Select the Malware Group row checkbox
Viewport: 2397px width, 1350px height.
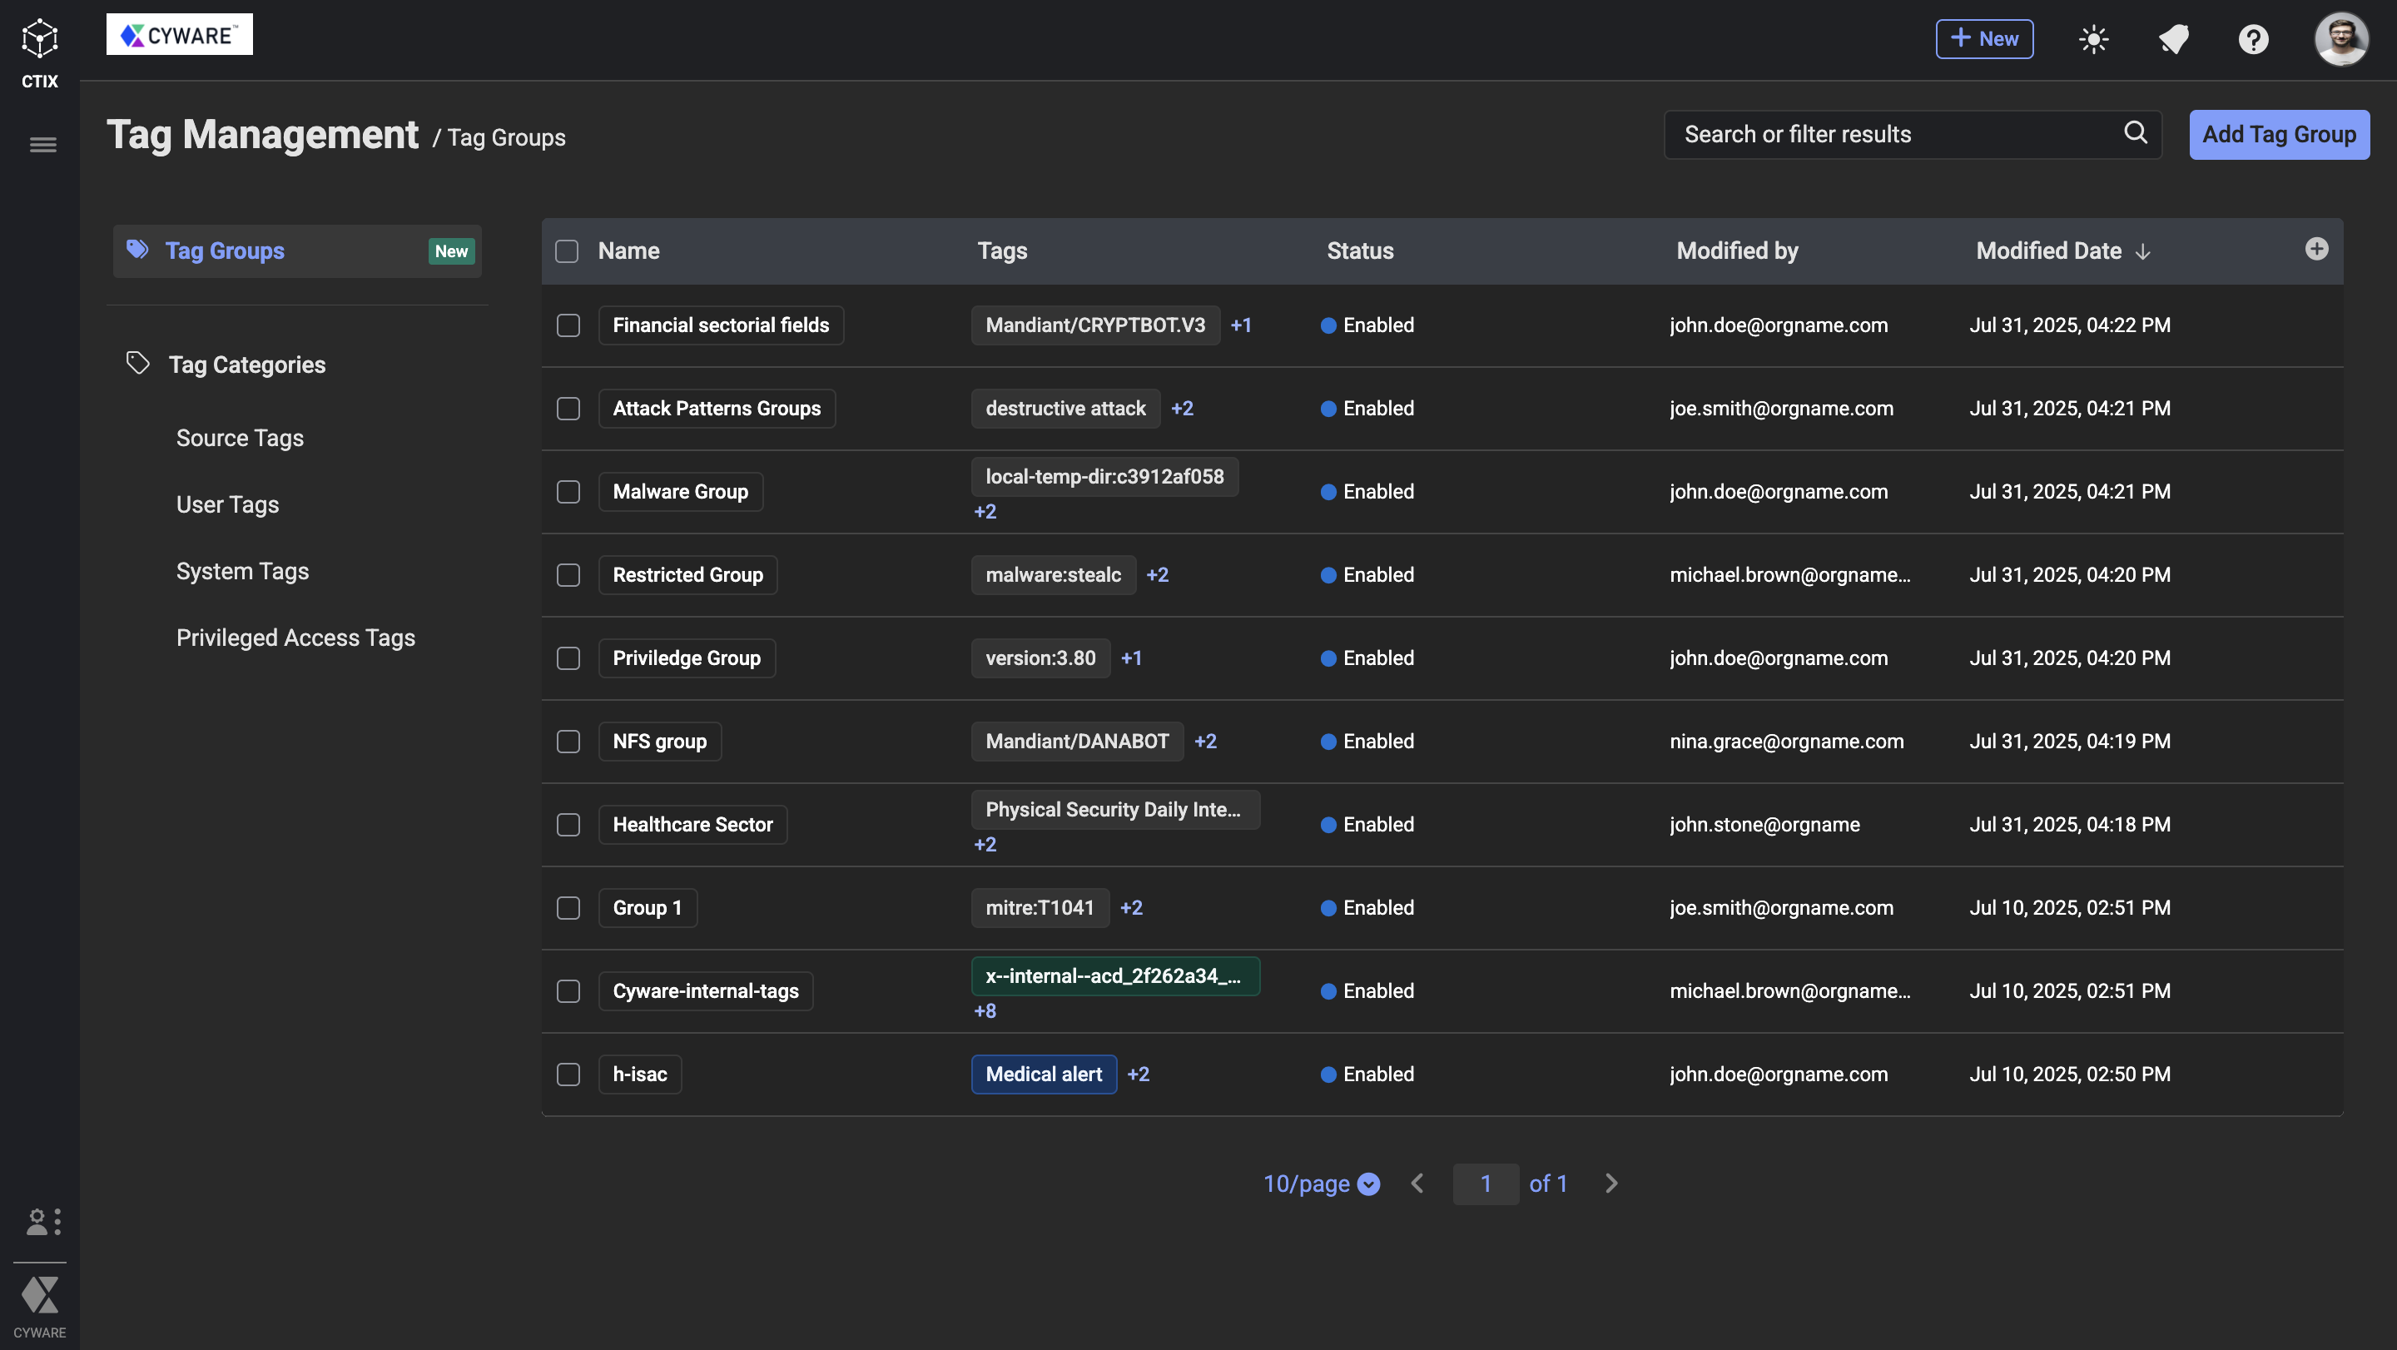(x=568, y=492)
